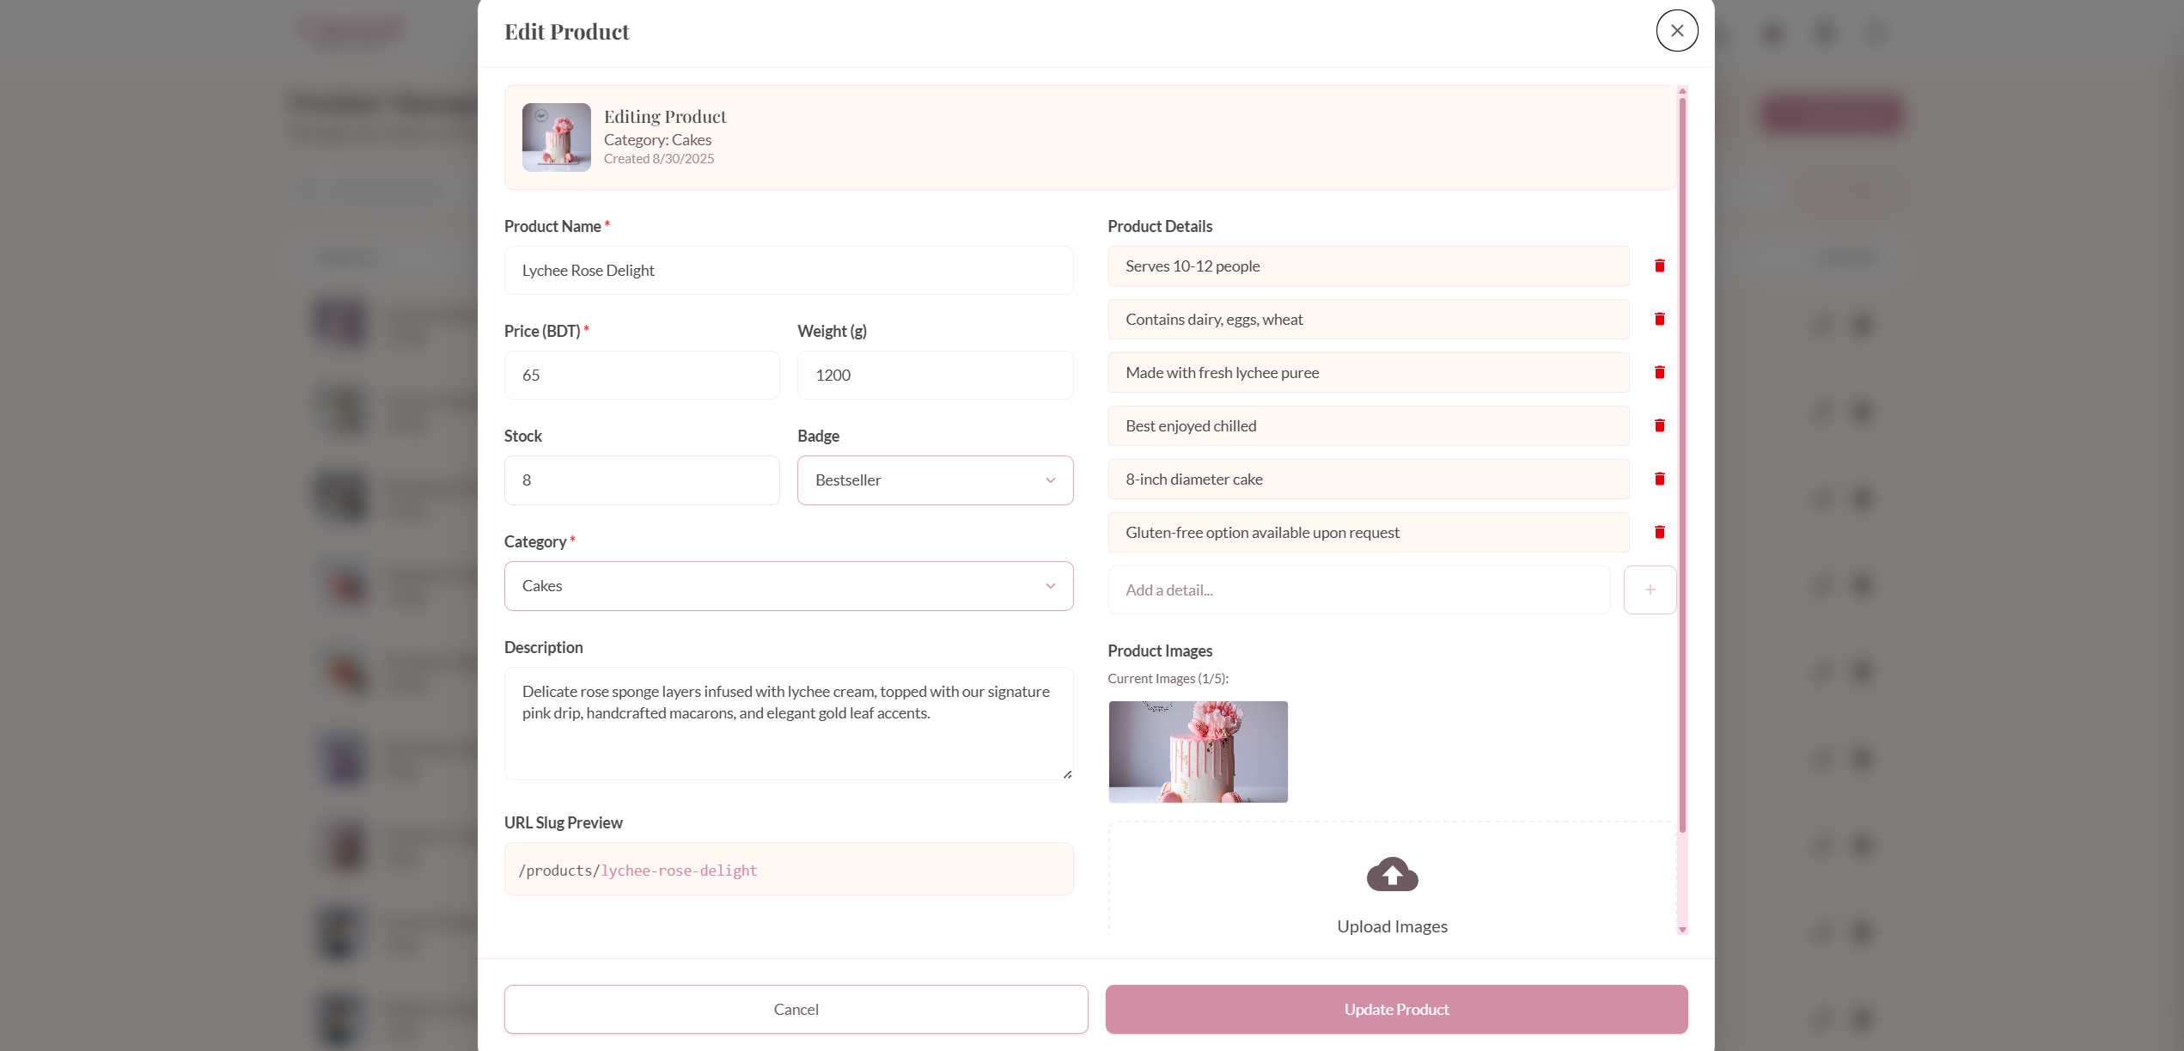
Task: Delete the "8-inch diameter cake" detail
Action: (1659, 479)
